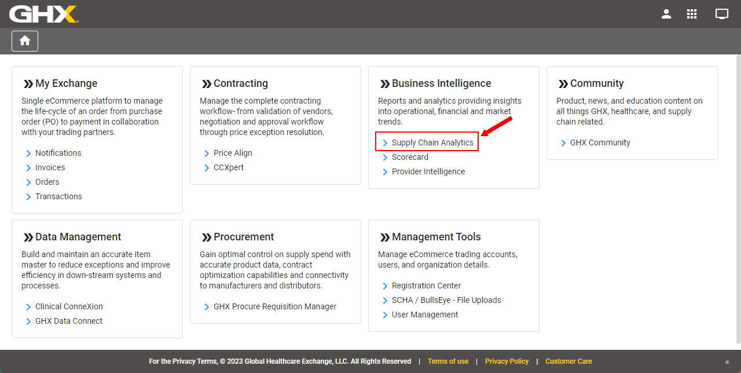Go to the Home button
Screen dimensions: 741x373
(x=25, y=41)
